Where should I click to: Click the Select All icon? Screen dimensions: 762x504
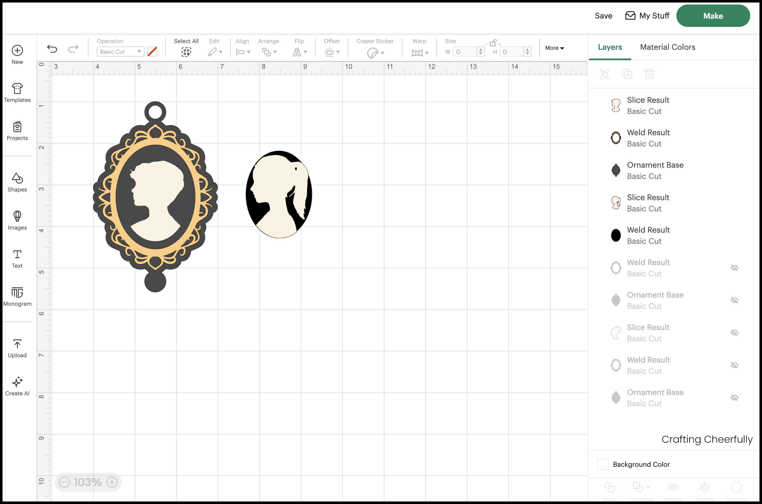click(186, 52)
